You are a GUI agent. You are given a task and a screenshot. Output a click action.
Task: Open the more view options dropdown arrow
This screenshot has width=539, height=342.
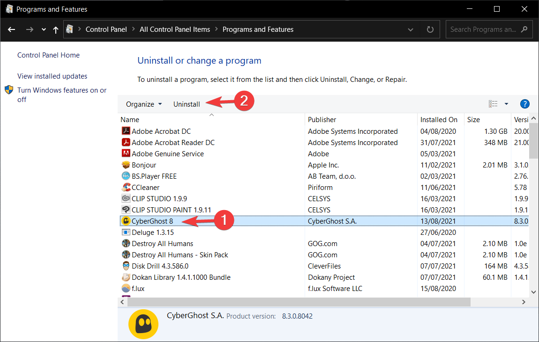[506, 104]
